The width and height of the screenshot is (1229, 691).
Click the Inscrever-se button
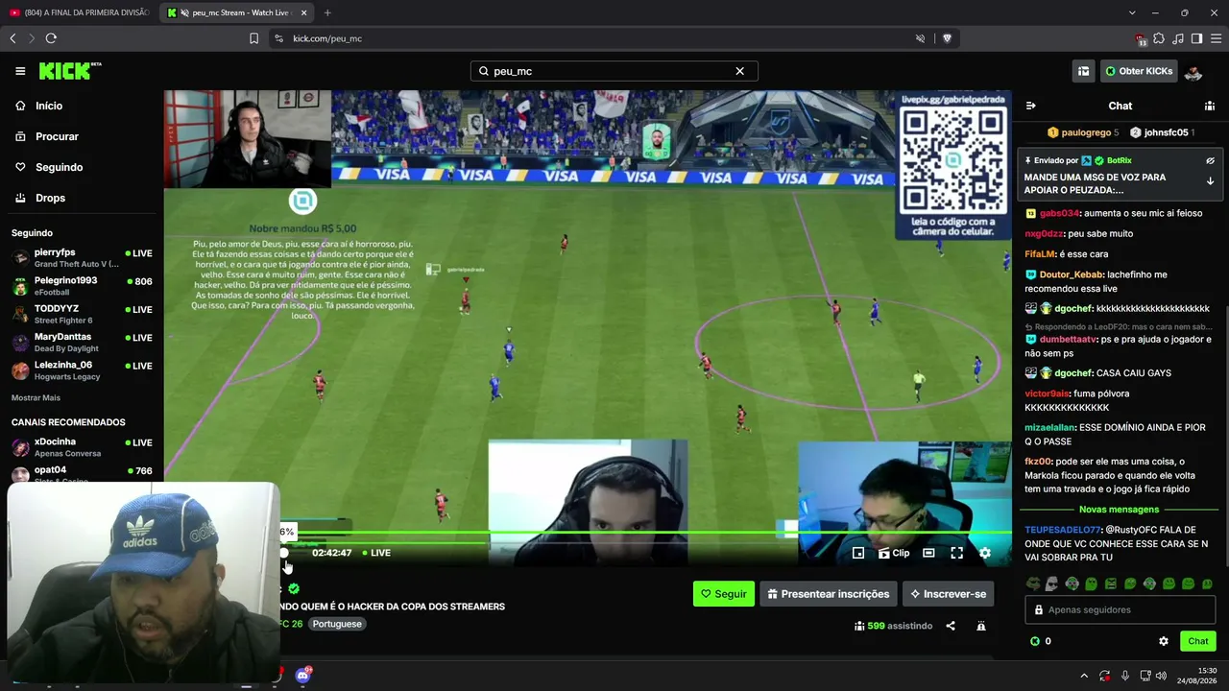[x=949, y=594]
